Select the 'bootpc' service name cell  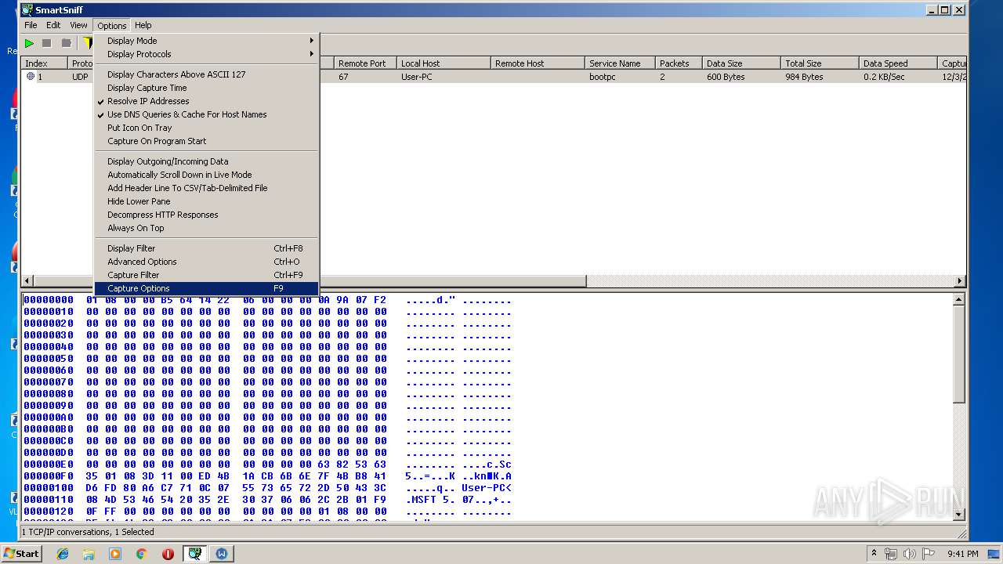(x=603, y=77)
